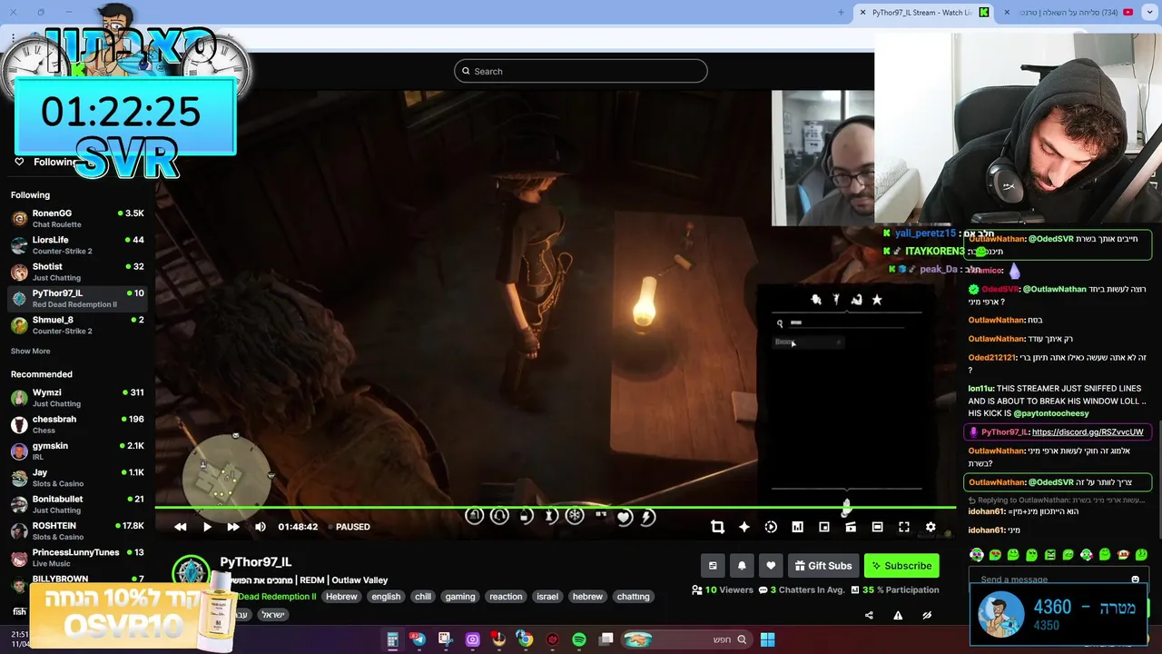Image resolution: width=1162 pixels, height=654 pixels.
Task: Open PrincessLunnyTunes Live Music channel
Action: pyautogui.click(x=77, y=558)
